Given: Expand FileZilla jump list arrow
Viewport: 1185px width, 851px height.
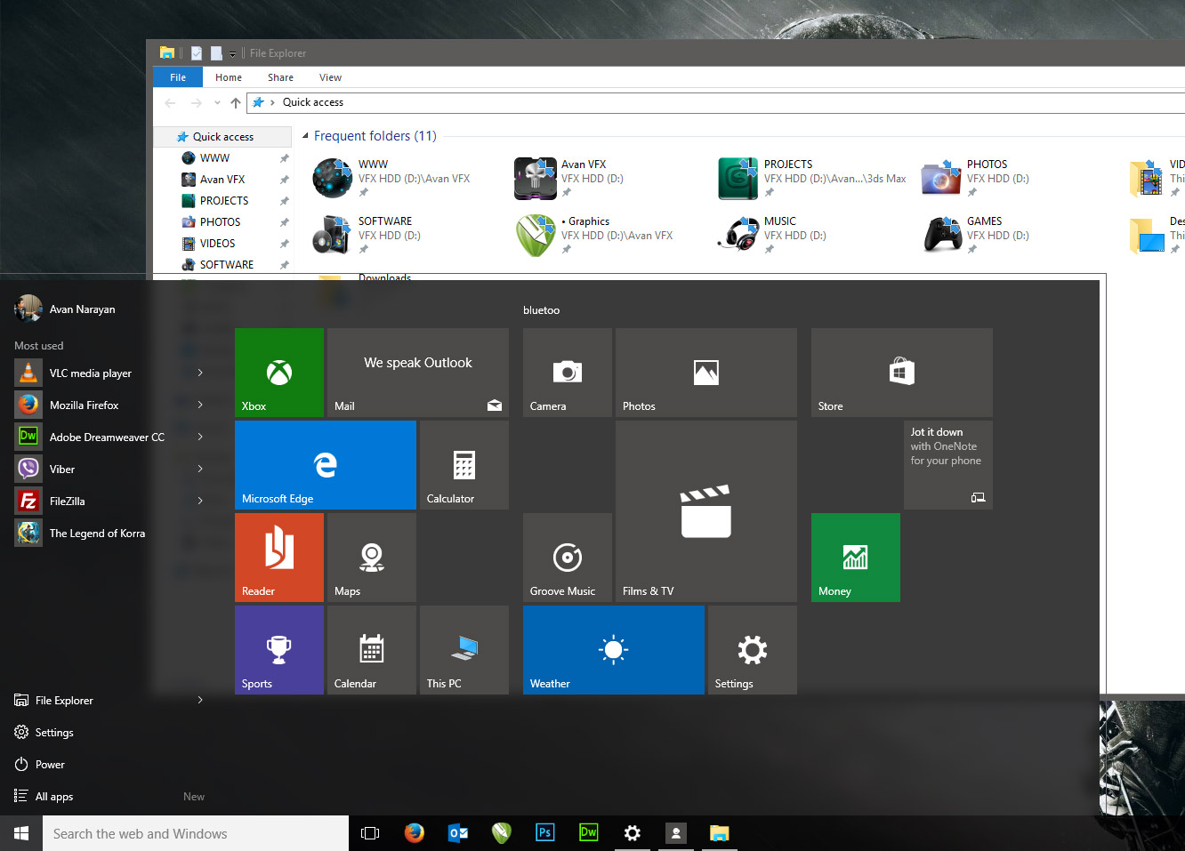Looking at the screenshot, I should pyautogui.click(x=200, y=501).
